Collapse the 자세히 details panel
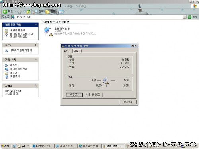 point(35,86)
